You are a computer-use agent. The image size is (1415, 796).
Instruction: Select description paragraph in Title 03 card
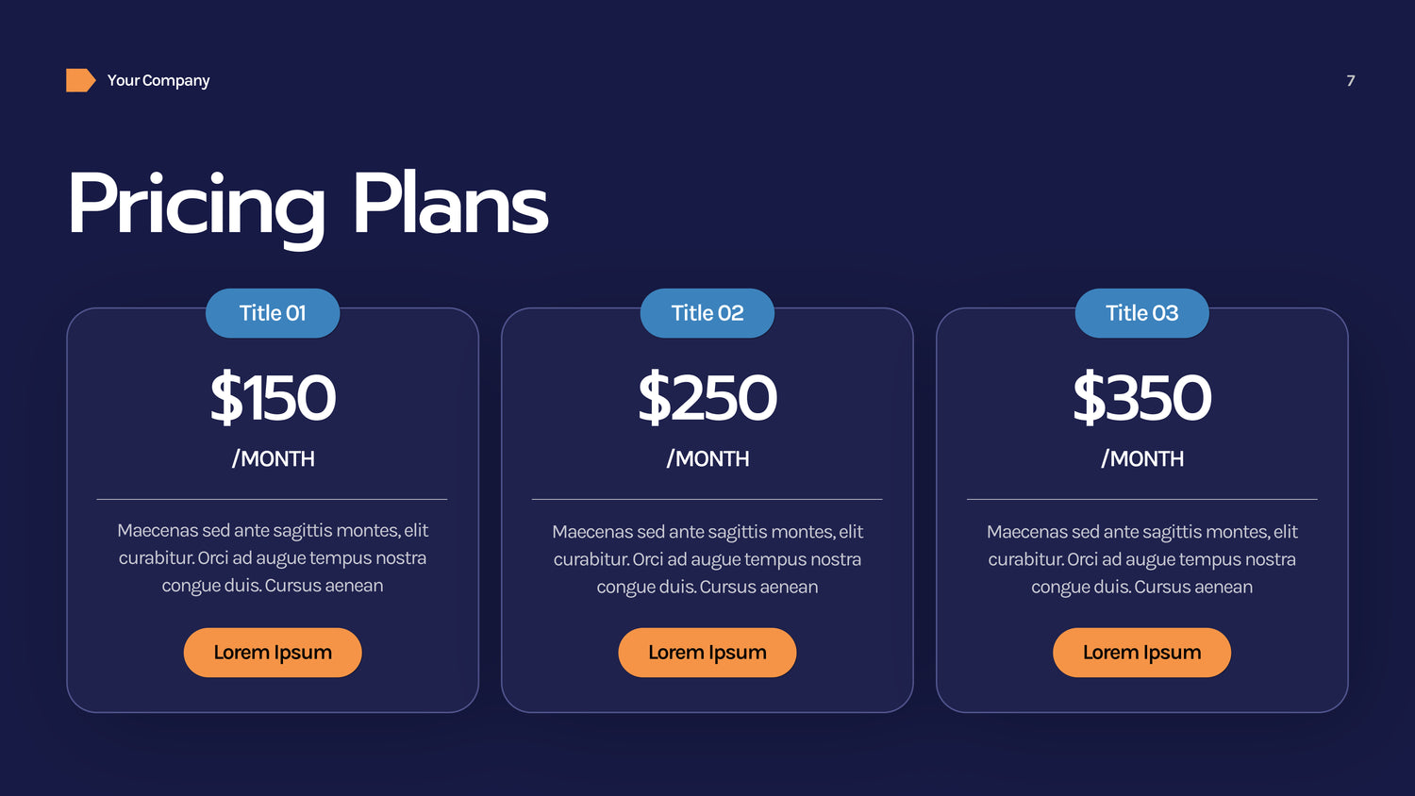tap(1142, 559)
